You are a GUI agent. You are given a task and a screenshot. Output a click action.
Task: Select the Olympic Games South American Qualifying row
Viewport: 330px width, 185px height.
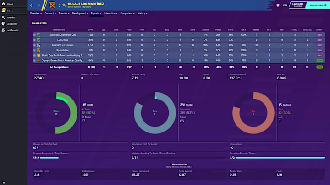pyautogui.click(x=63, y=60)
